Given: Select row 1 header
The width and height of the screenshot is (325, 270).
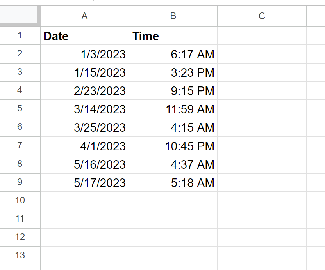Looking at the screenshot, I should [20, 35].
